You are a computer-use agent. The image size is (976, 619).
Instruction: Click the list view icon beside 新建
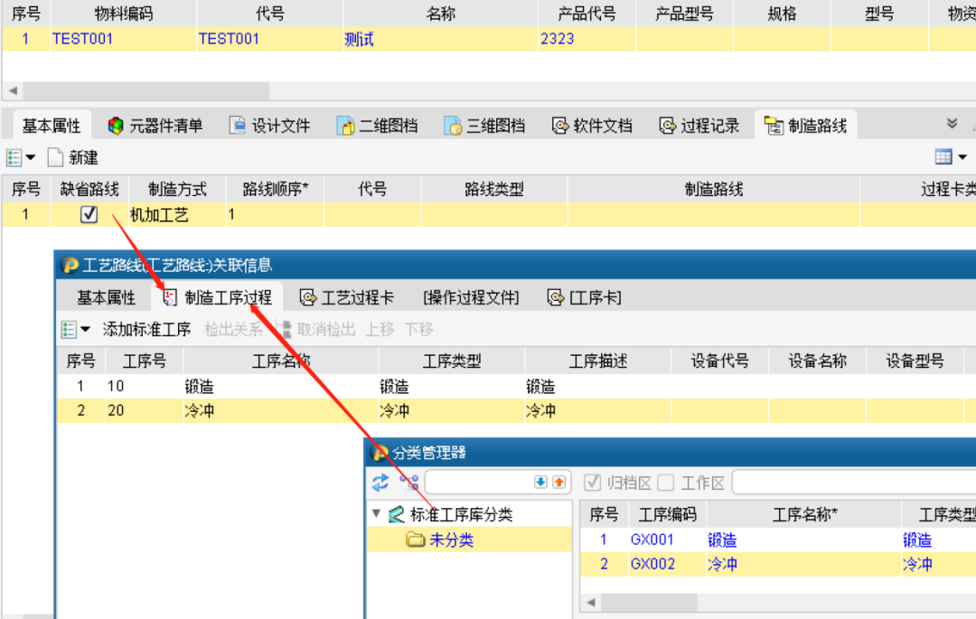coord(14,157)
